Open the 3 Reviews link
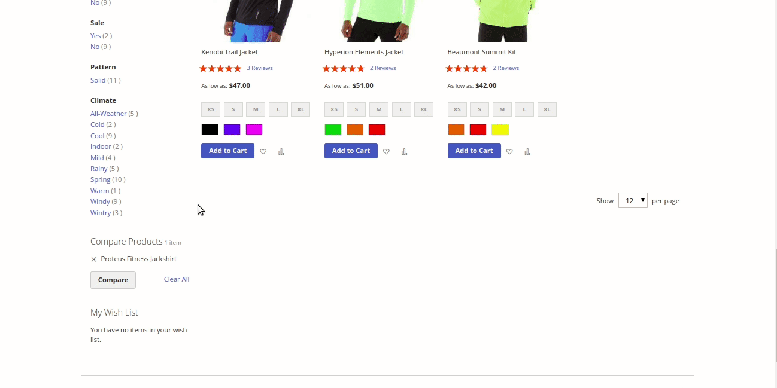Screen dimensions: 777x388 tap(260, 68)
